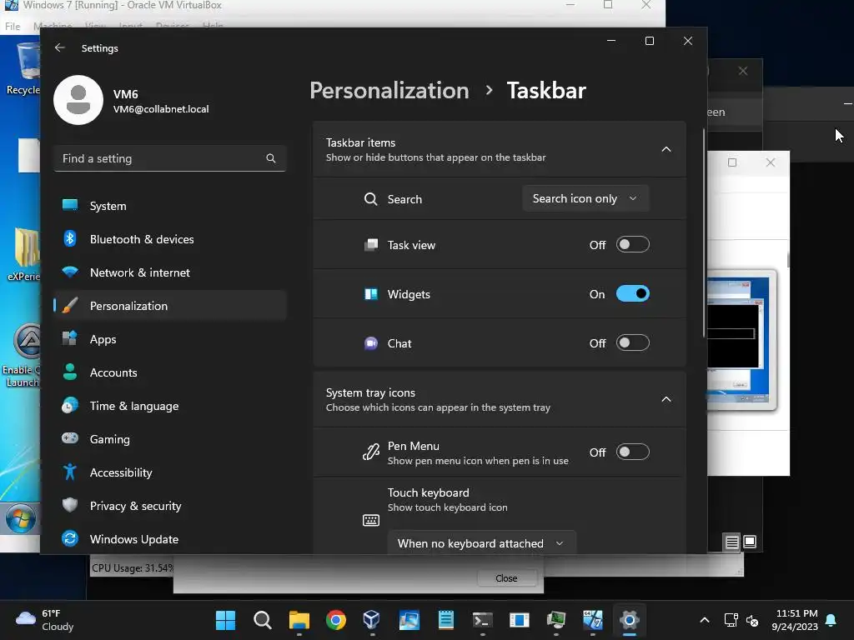Click the Privacy shield icon in sidebar

click(x=70, y=505)
